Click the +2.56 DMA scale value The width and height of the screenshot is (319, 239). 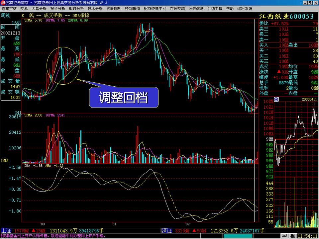pyautogui.click(x=15, y=167)
